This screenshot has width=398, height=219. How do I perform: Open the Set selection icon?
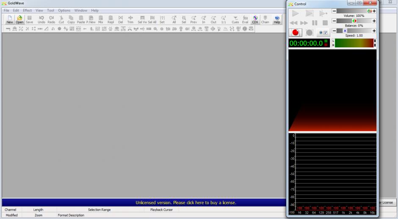162,19
